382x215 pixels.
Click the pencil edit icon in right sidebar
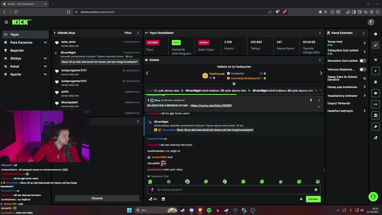(375, 45)
